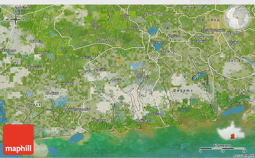Select the Brass region label
This screenshot has width=255, height=158.
pyautogui.click(x=34, y=105)
